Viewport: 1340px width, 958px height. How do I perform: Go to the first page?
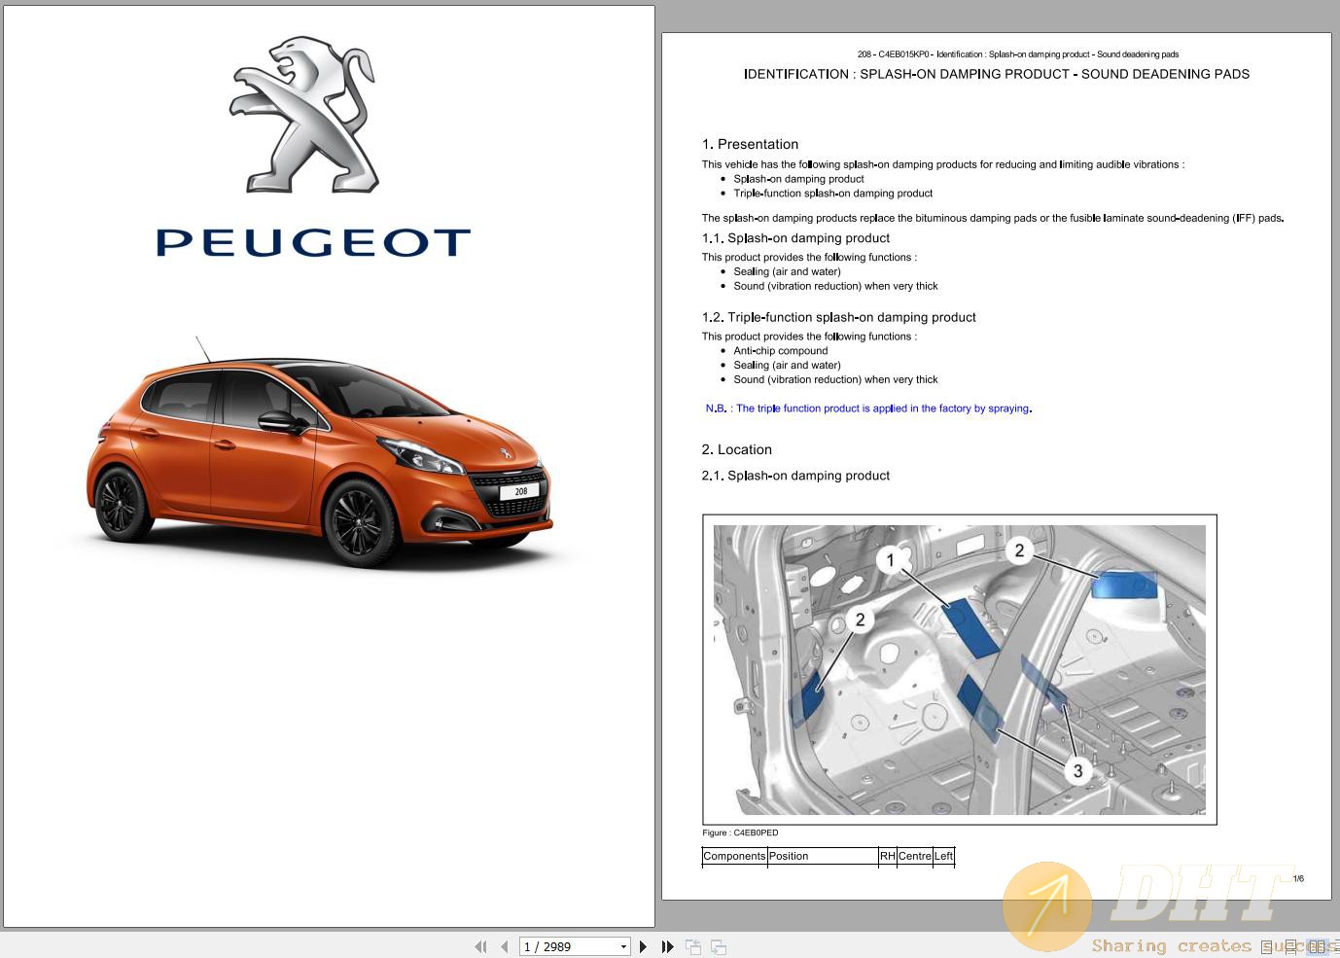[x=480, y=946]
